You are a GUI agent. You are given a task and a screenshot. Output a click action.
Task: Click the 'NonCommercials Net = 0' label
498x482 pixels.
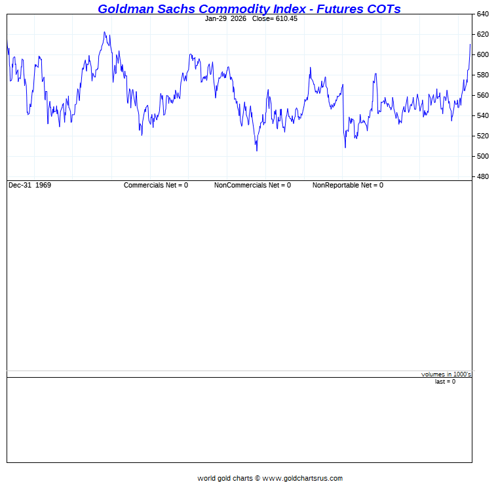[252, 185]
